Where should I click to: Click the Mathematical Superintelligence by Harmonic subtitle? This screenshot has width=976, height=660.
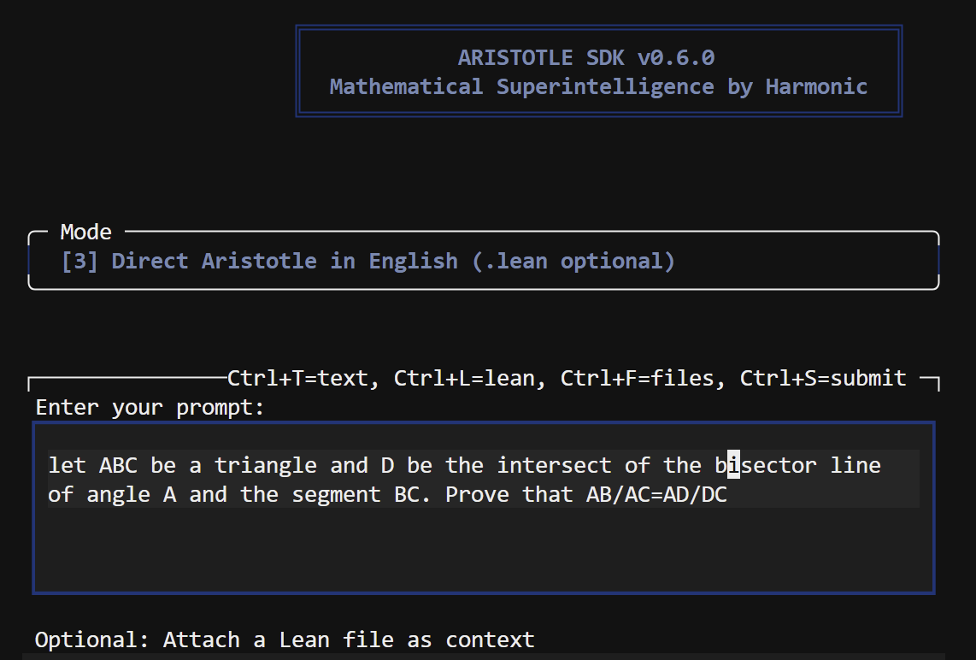pyautogui.click(x=598, y=86)
